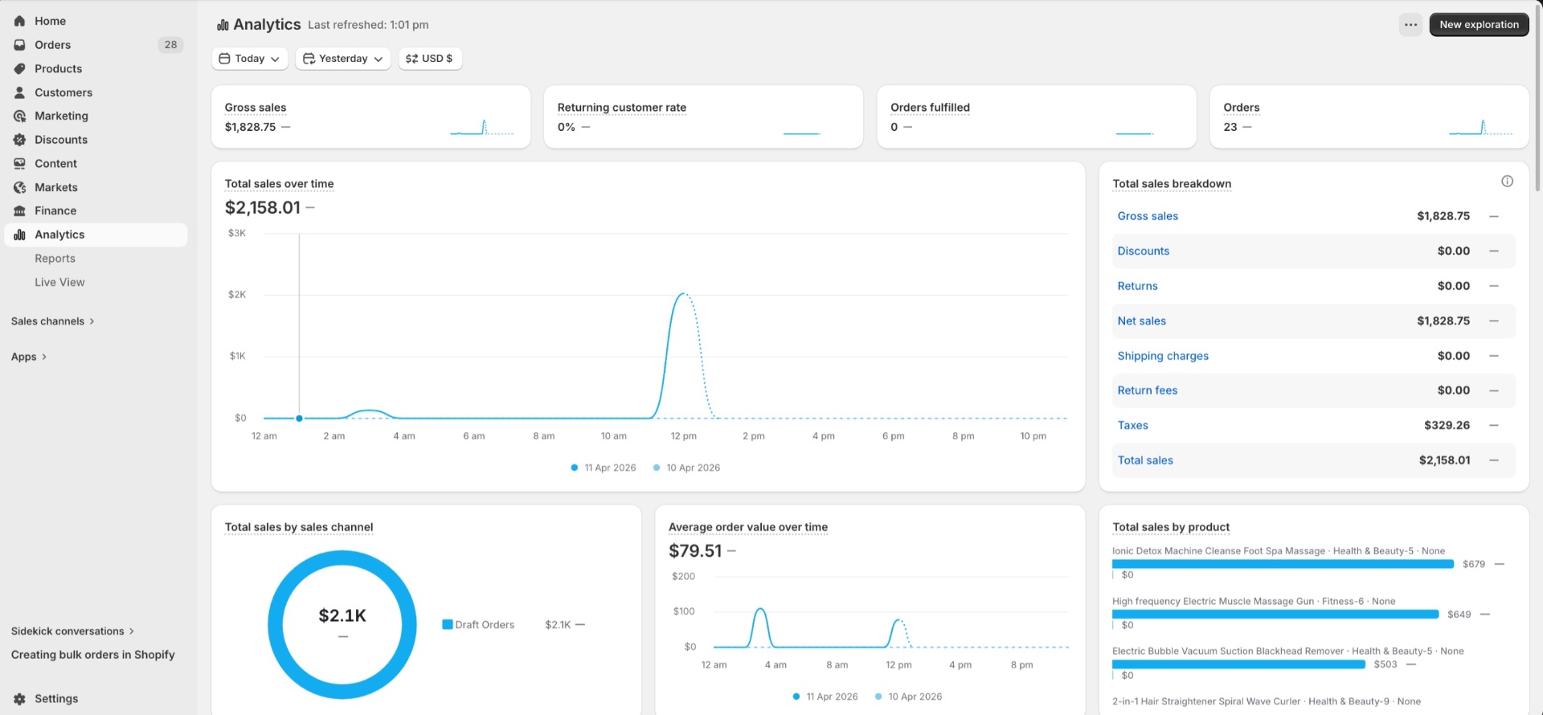Click the info icon in Total sales breakdown
1543x715 pixels.
[1507, 182]
